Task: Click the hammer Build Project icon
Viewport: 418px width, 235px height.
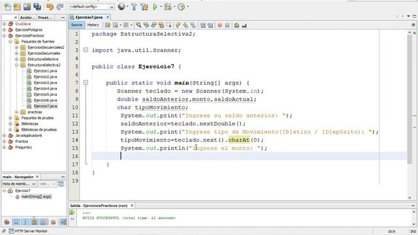Action: pos(134,7)
